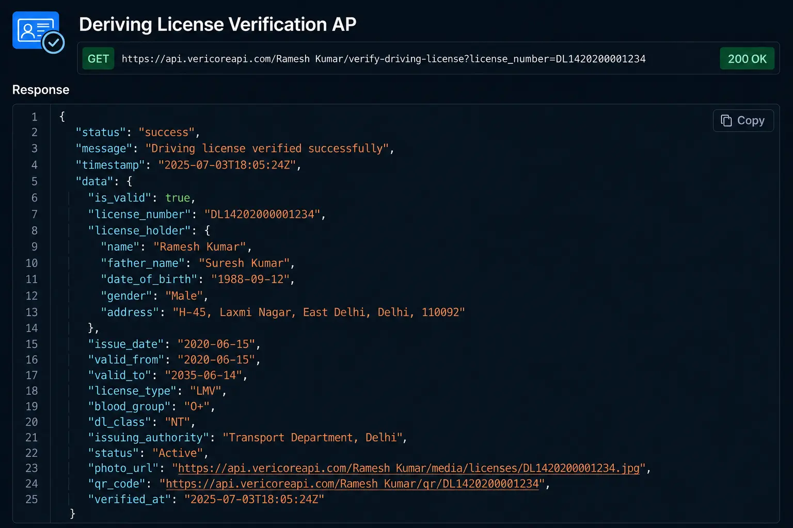The height and width of the screenshot is (528, 793).
Task: Click the "Driving license verified successfully" message
Action: point(267,148)
